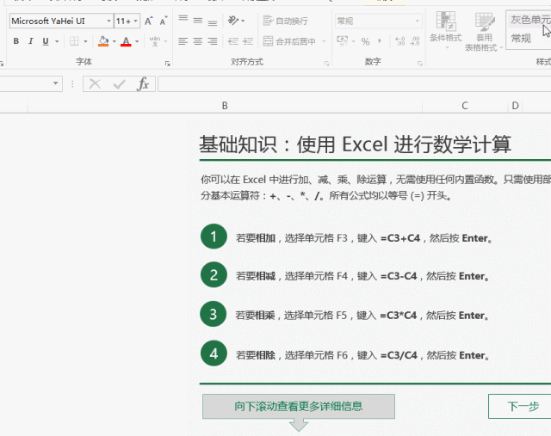Open the font name dropdown
This screenshot has height=436, width=551.
coord(109,21)
